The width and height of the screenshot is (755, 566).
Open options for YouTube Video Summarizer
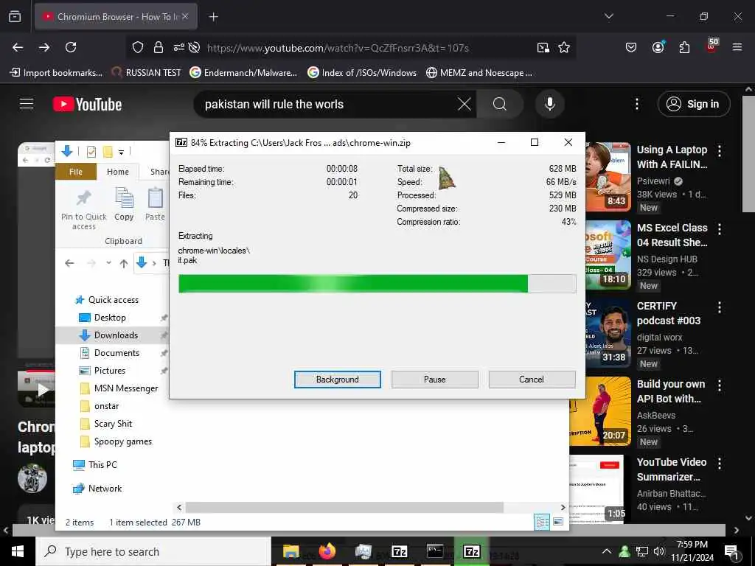click(x=720, y=464)
